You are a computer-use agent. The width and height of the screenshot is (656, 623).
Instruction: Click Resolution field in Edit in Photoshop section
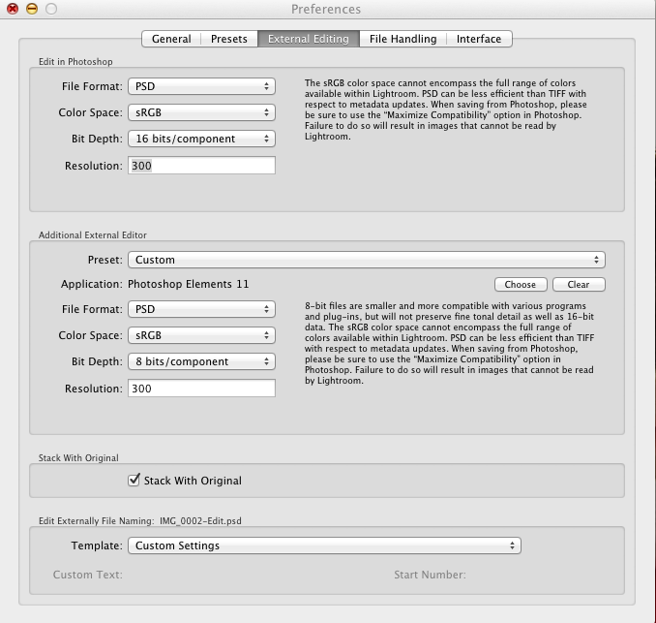(x=201, y=166)
